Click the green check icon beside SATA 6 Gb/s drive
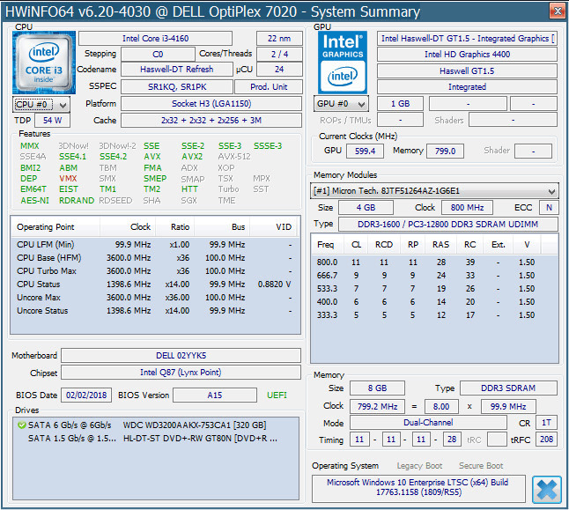Viewport: 569px width, 510px height. (x=21, y=425)
